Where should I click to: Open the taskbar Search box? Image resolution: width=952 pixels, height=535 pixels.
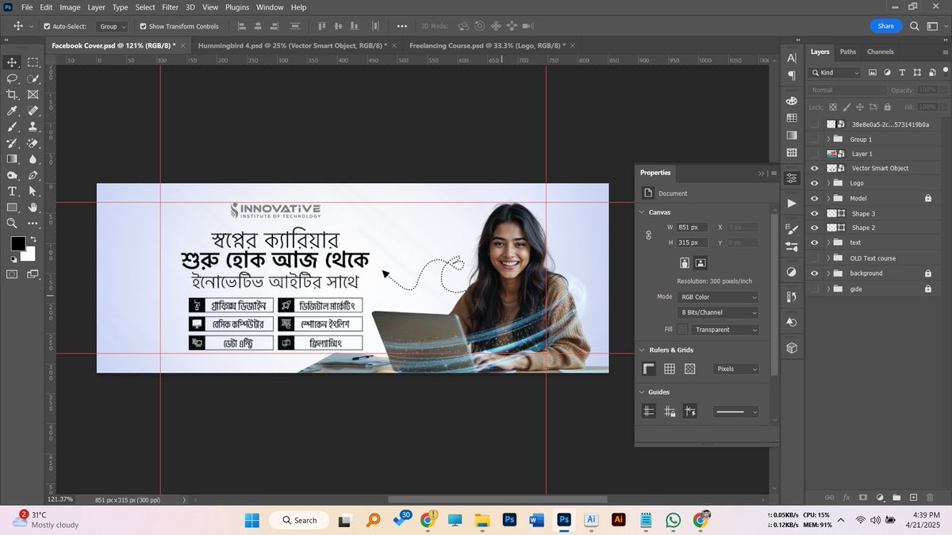coord(300,520)
